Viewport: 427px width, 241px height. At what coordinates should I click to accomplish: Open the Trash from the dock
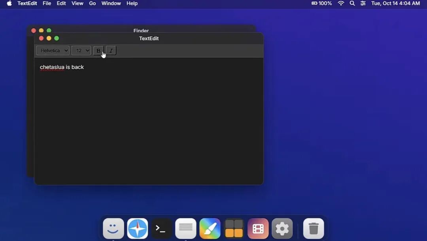314,228
